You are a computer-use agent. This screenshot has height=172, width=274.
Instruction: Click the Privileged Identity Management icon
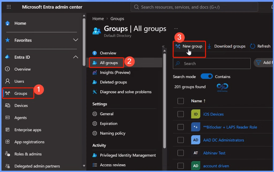pos(94,155)
